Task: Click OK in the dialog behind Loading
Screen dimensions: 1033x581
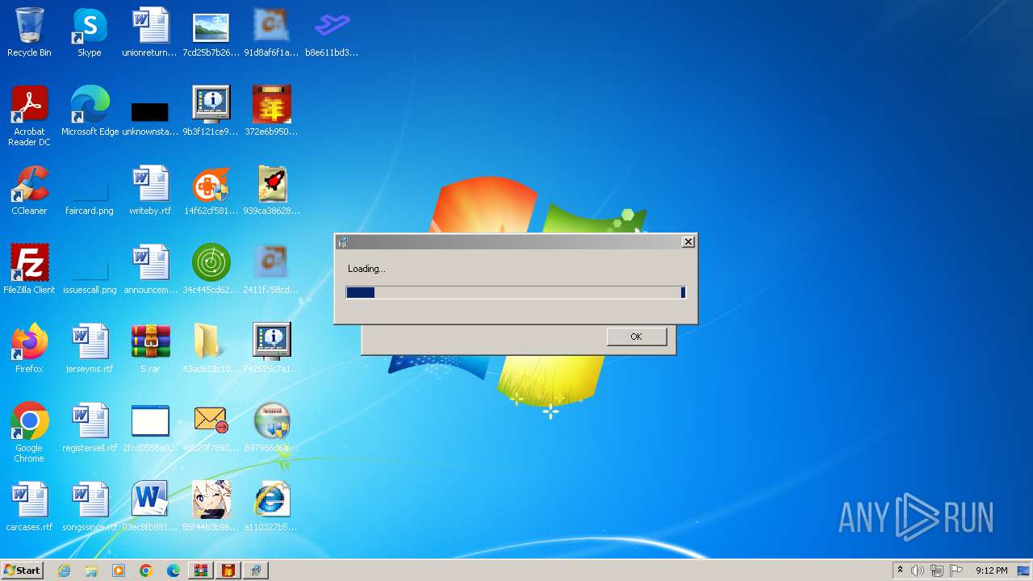Action: [x=637, y=336]
